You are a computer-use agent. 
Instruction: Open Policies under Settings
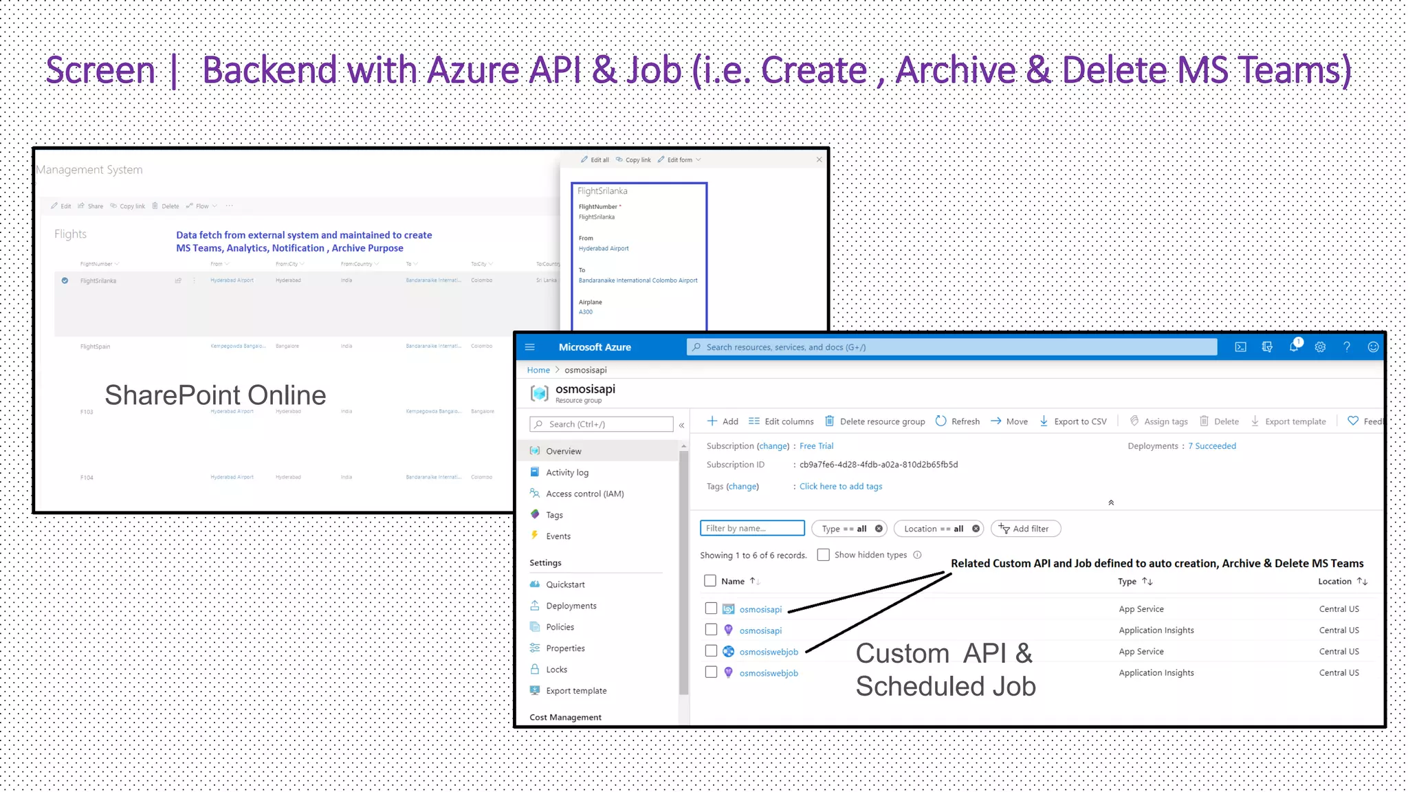tap(552, 627)
